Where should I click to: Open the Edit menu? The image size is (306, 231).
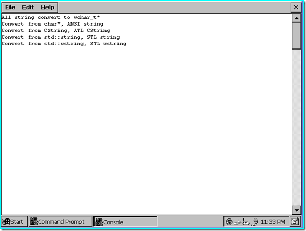(x=28, y=7)
